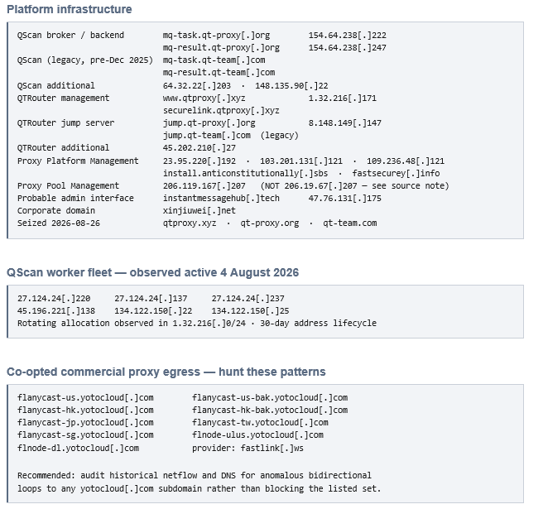Click worker IP 27.124.24[.]237
This screenshot has width=543, height=509.
pos(248,299)
